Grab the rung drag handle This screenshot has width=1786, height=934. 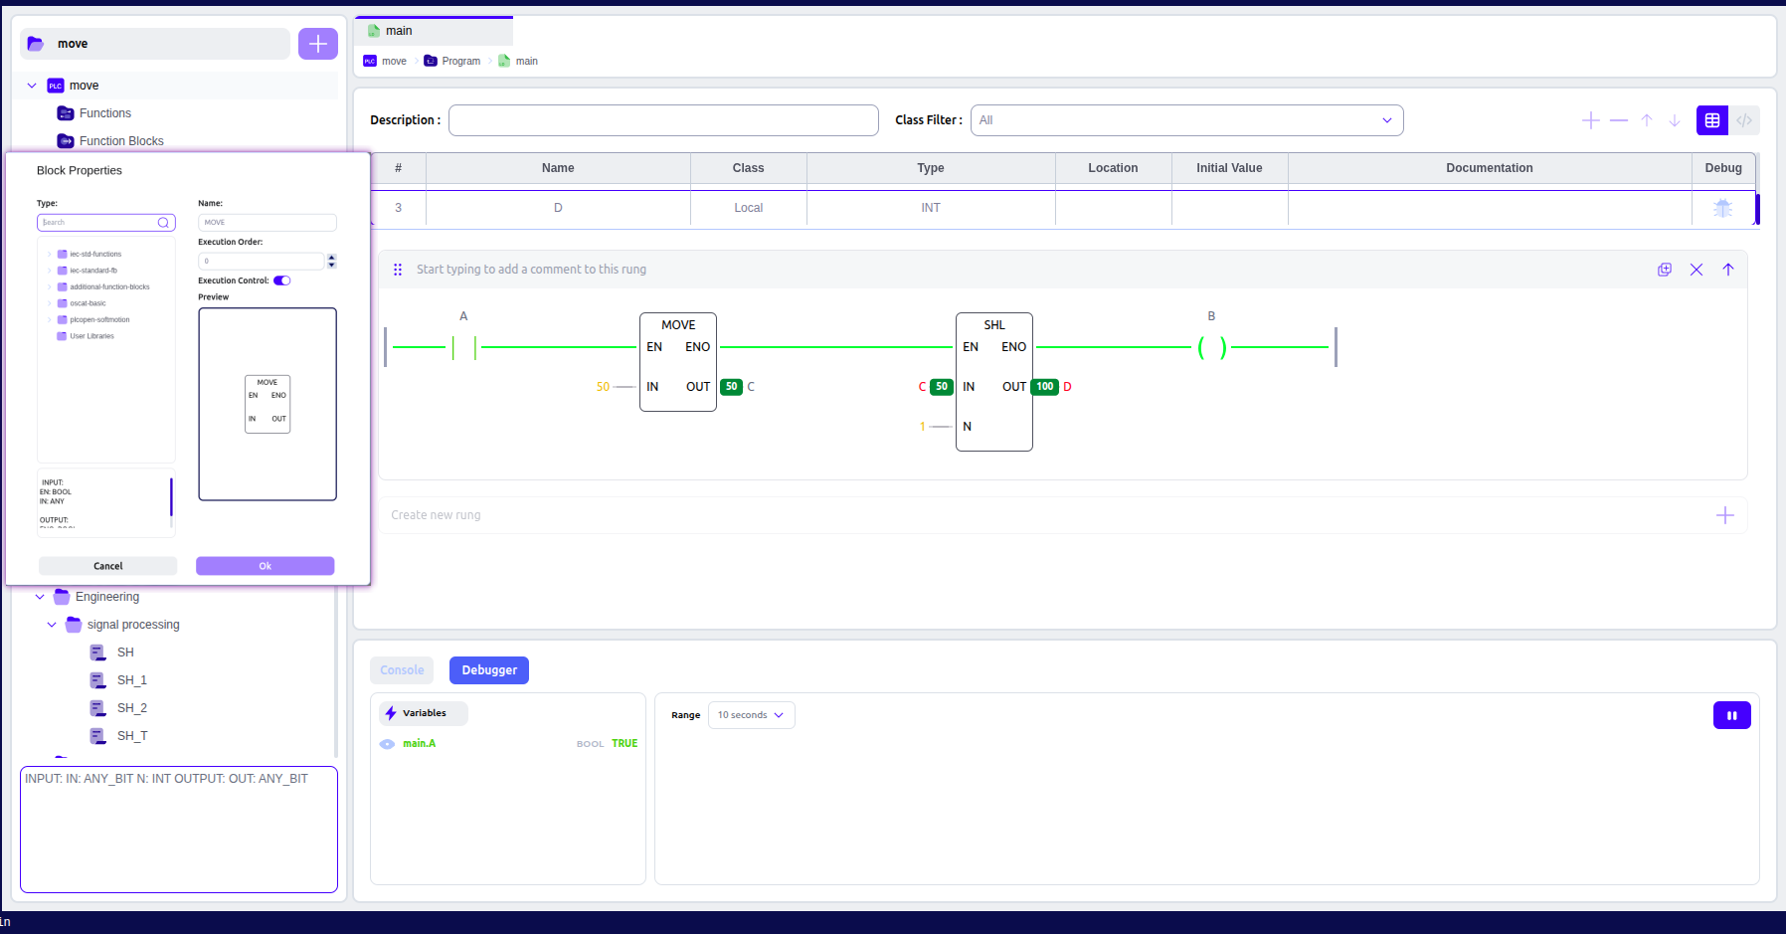[x=398, y=270]
